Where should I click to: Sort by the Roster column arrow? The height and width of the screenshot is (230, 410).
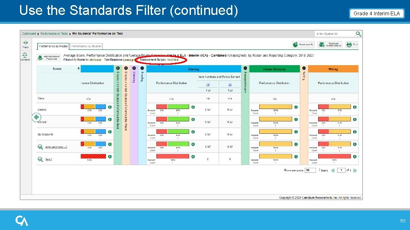click(79, 69)
